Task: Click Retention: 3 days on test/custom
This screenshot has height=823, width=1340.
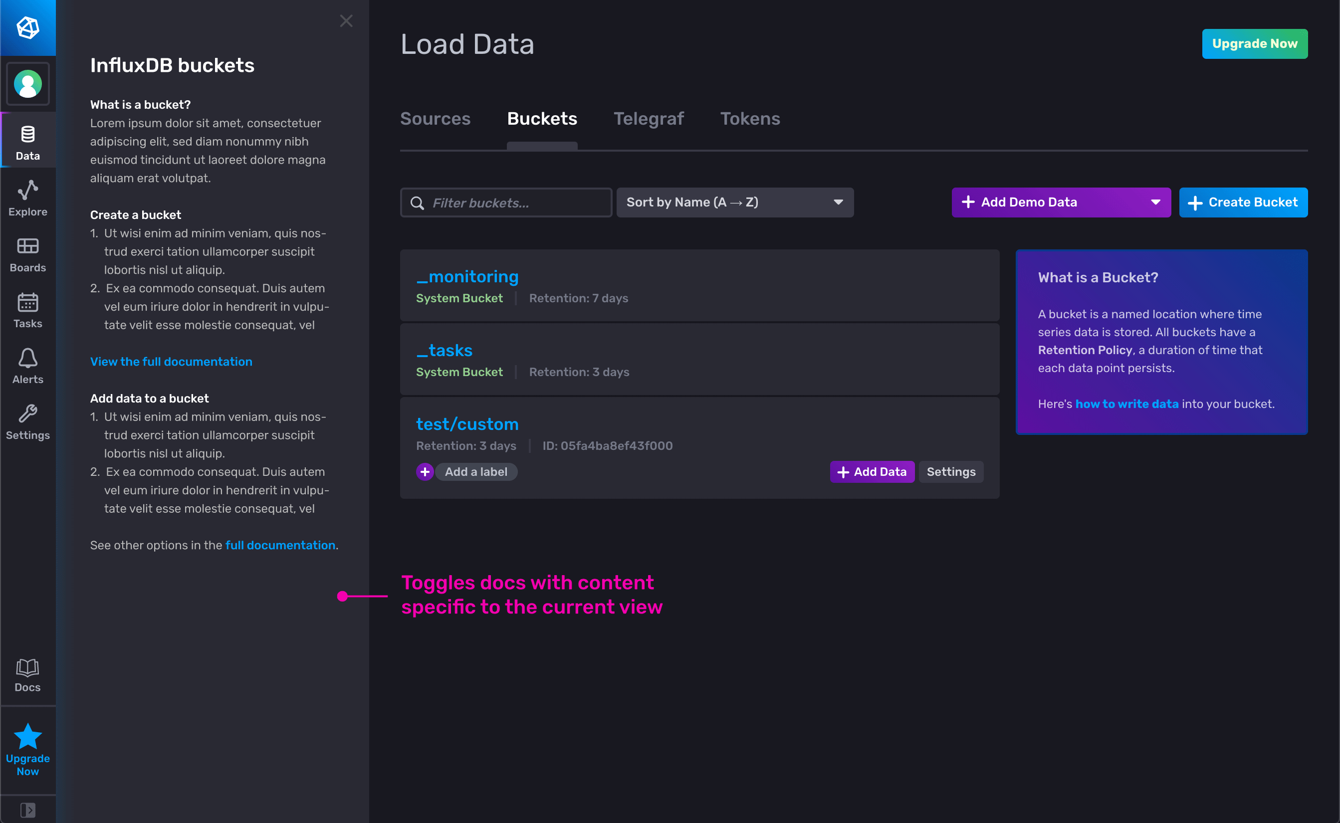Action: tap(466, 446)
